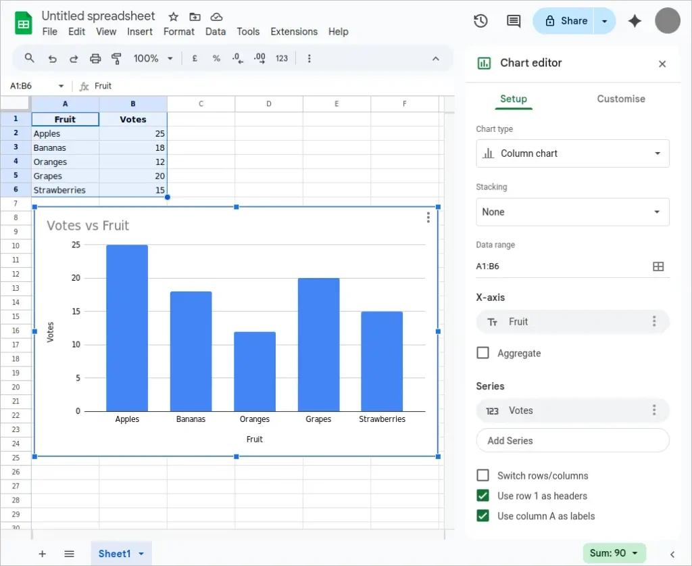Undo the last action with the undo icon
Screen dimensions: 692x566
click(52, 58)
